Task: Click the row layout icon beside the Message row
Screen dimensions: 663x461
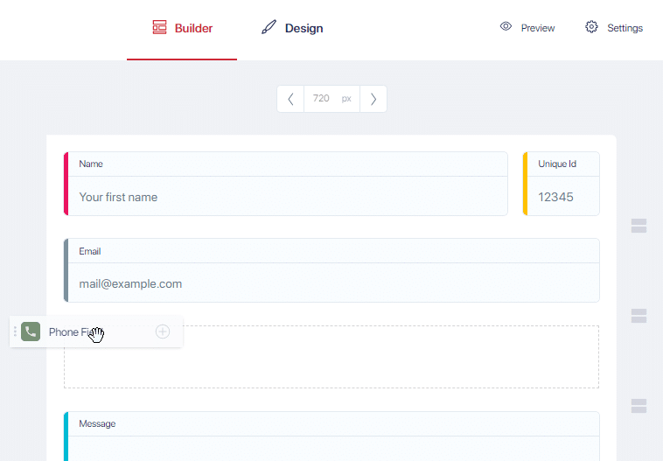Action: (639, 406)
